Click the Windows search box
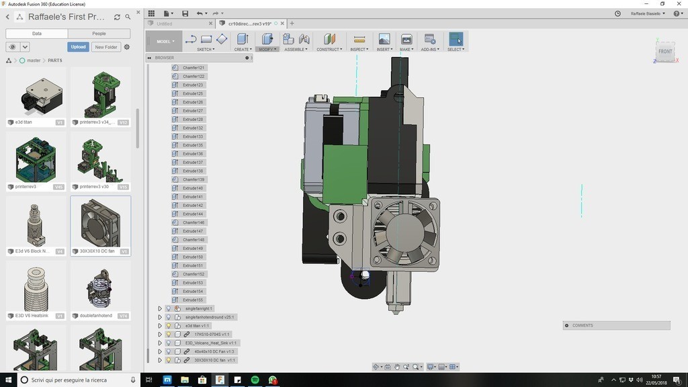 79,380
